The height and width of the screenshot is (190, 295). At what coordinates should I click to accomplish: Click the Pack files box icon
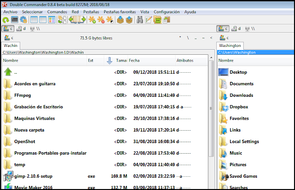[x=120, y=20]
